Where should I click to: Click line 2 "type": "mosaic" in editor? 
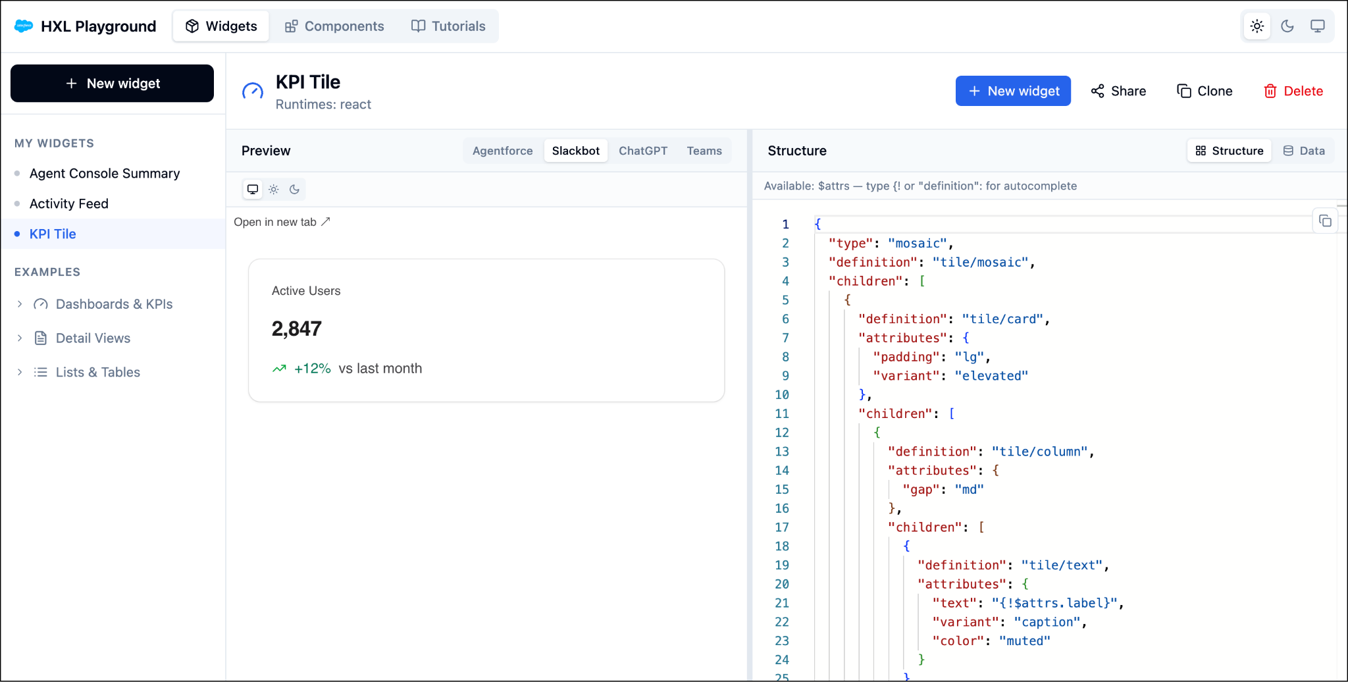891,244
